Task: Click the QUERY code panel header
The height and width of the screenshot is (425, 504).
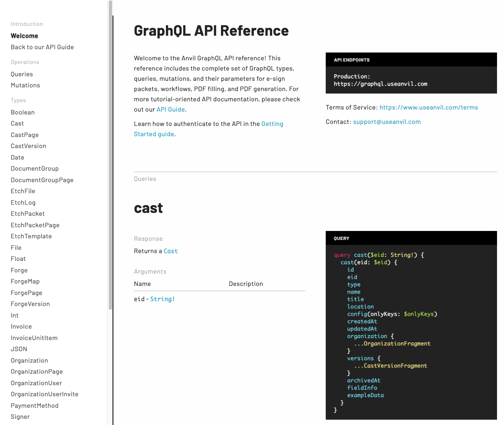Action: (x=411, y=238)
